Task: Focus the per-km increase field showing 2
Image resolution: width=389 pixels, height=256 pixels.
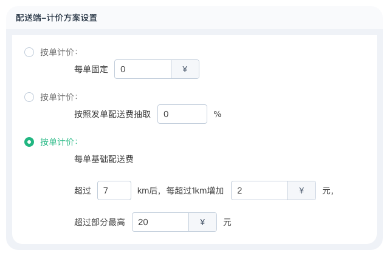Action: click(260, 190)
